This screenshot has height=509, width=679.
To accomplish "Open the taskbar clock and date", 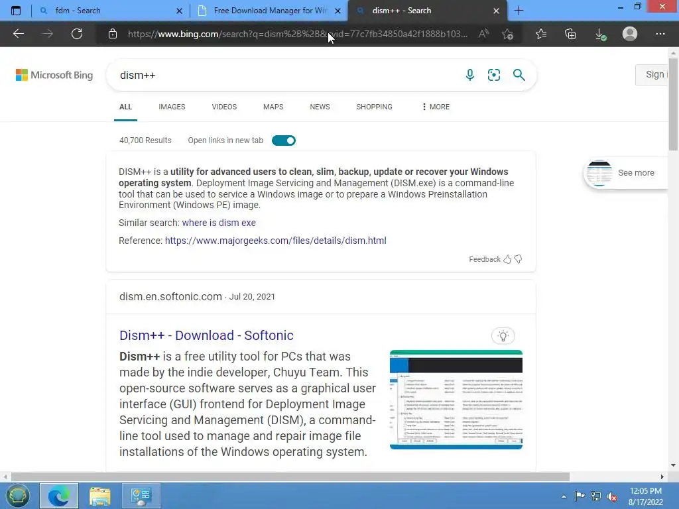I will point(646,496).
